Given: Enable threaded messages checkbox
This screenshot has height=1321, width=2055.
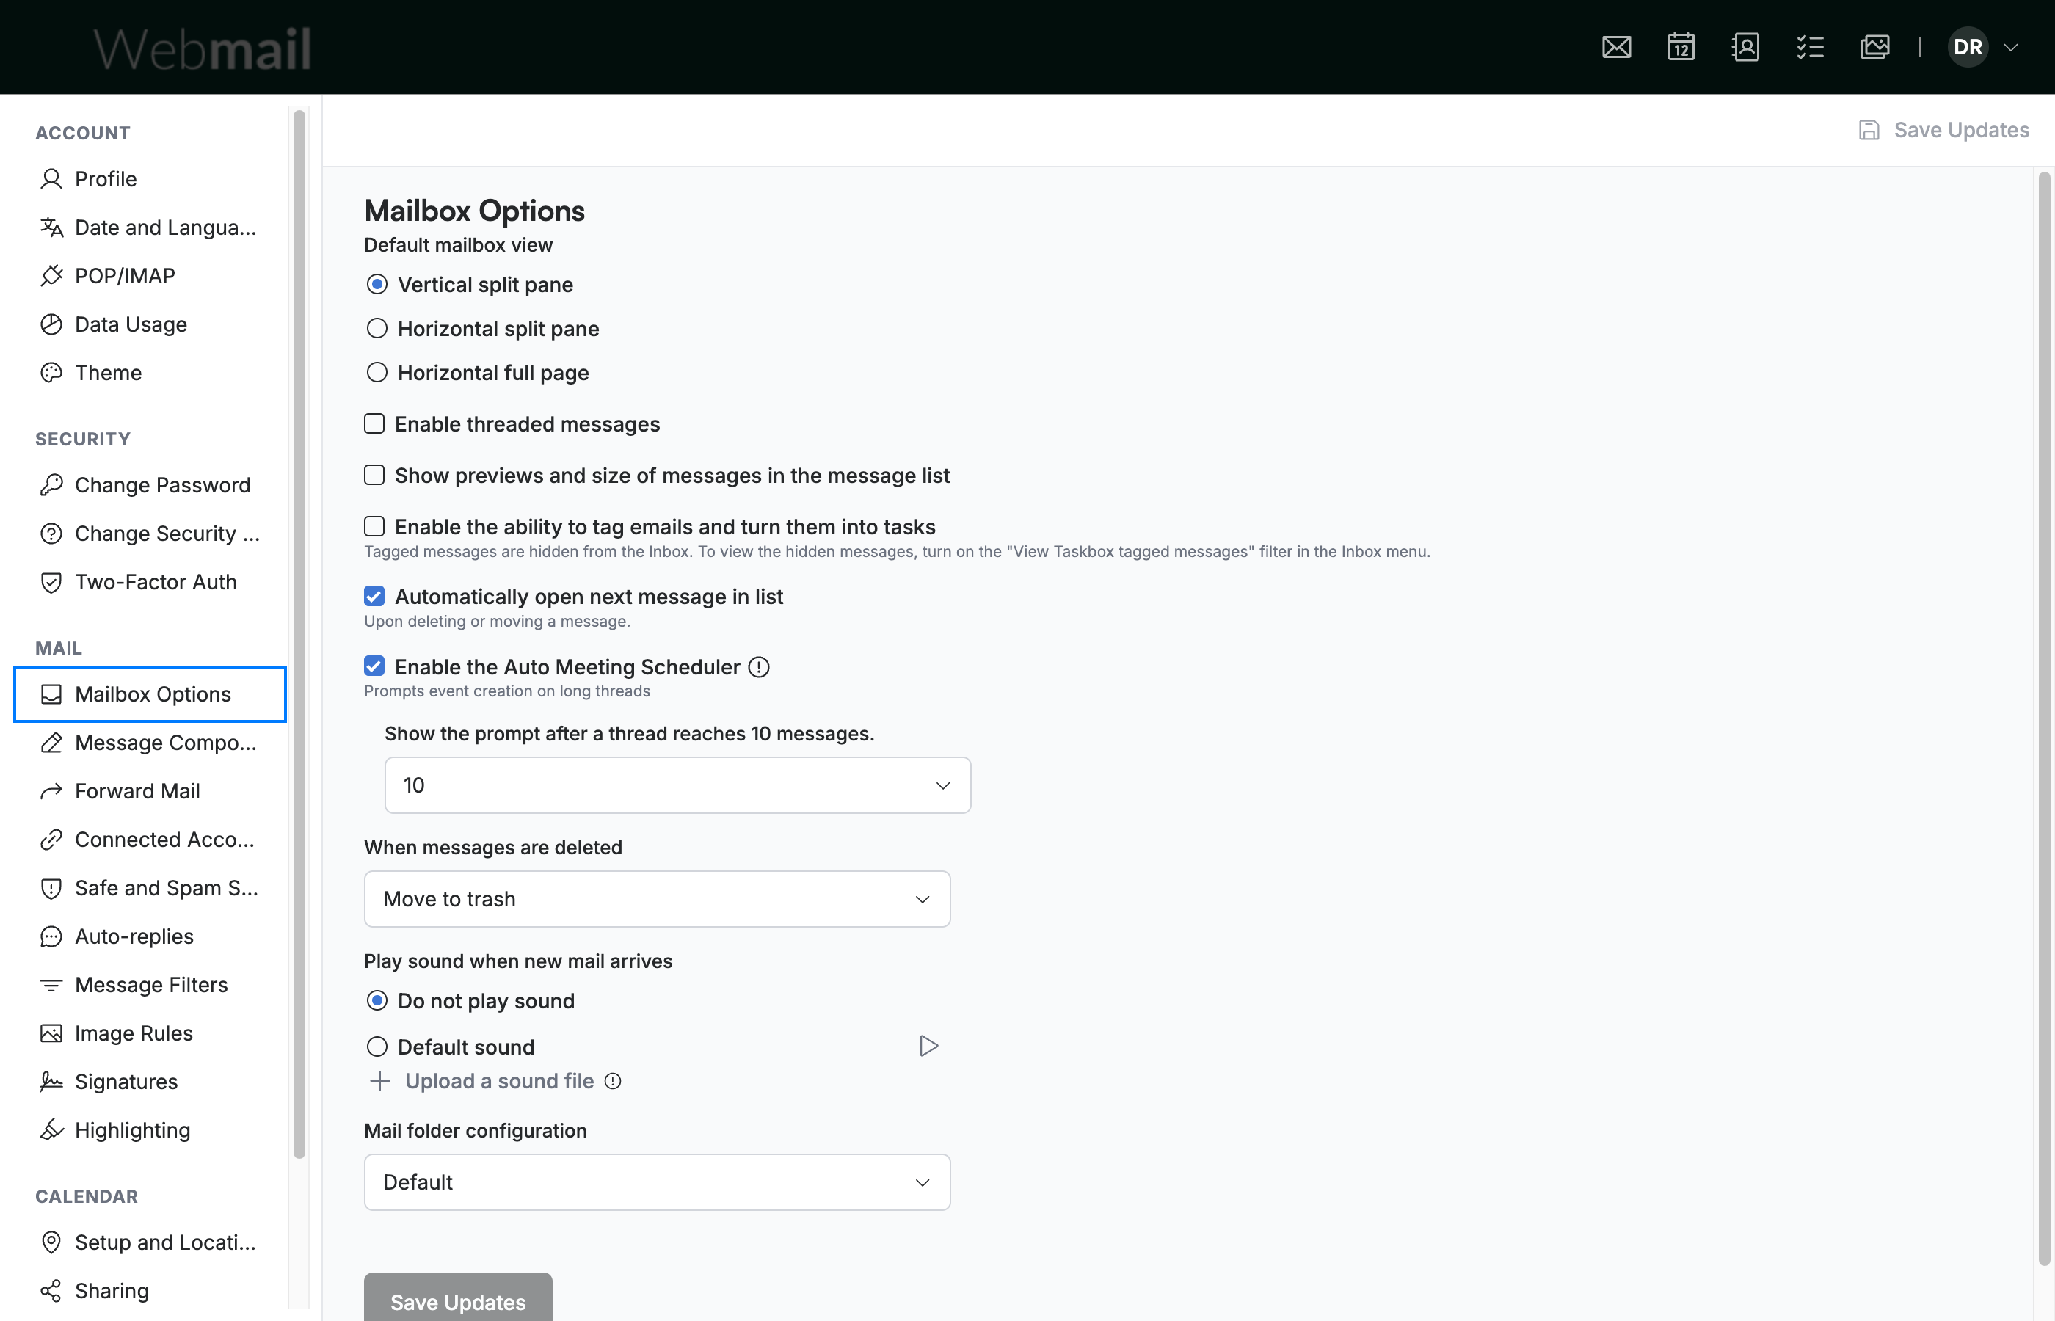Looking at the screenshot, I should 374,423.
